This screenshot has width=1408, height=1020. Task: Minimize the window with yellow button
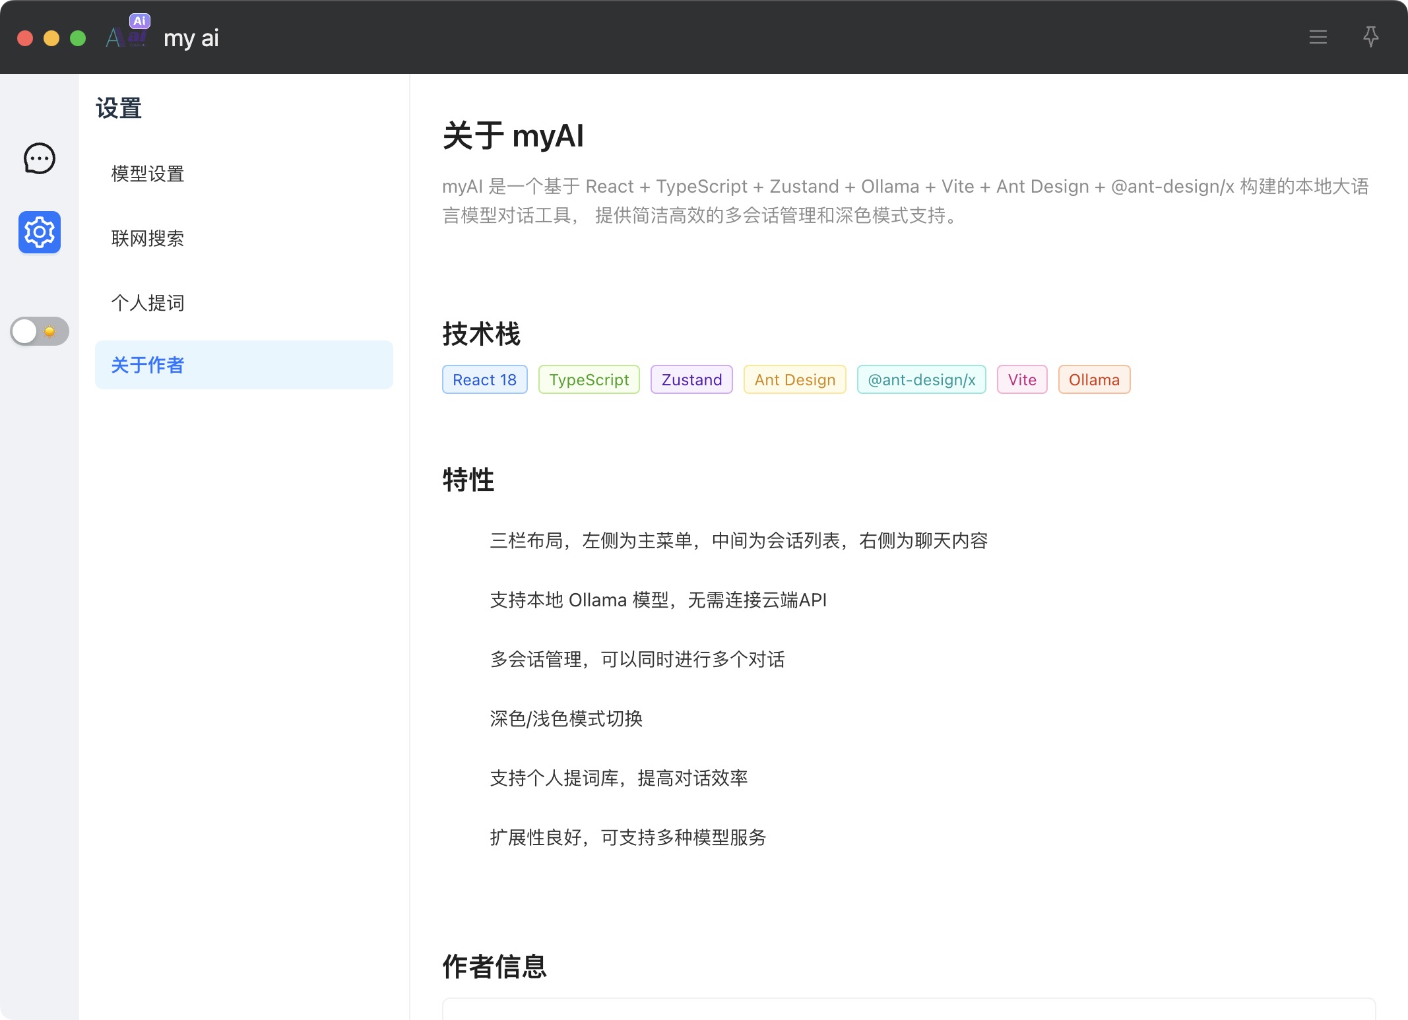(51, 38)
